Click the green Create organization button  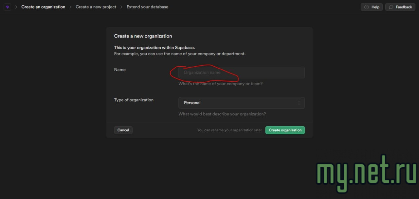coord(285,130)
